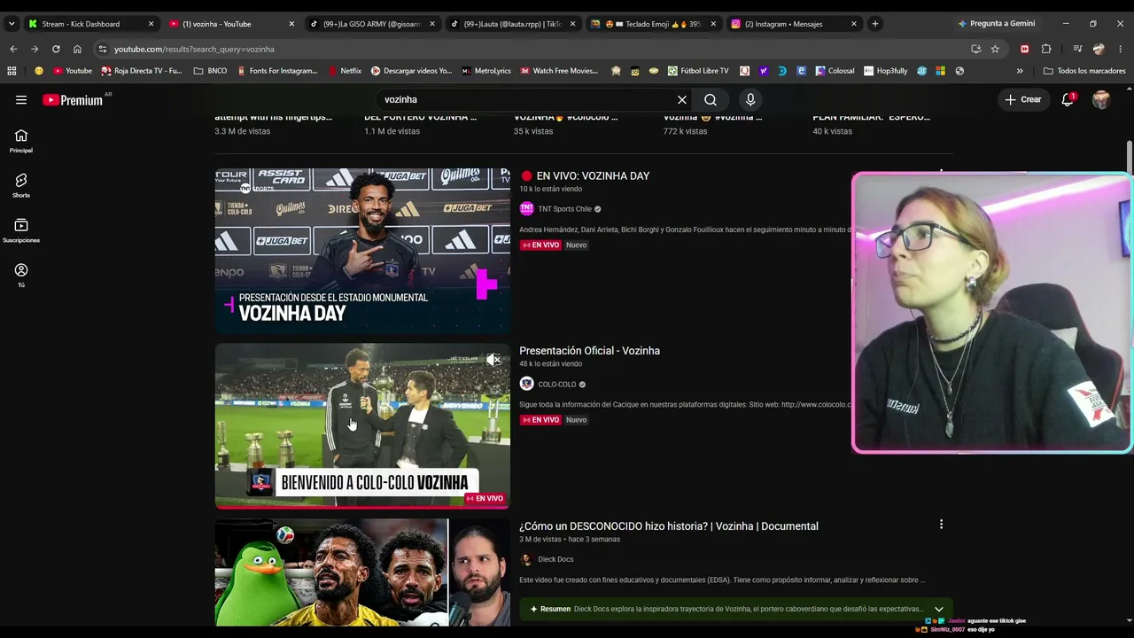Viewport: 1134px width, 638px height.
Task: Open Suscripciones in the sidebar
Action: [x=21, y=231]
